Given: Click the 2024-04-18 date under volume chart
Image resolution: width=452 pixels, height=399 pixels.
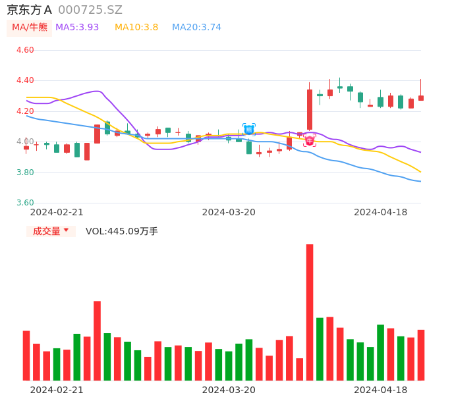Looking at the screenshot, I should point(381,390).
